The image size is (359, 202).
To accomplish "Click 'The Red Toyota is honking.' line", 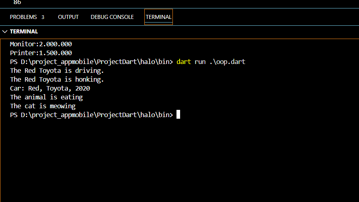I will (x=57, y=80).
